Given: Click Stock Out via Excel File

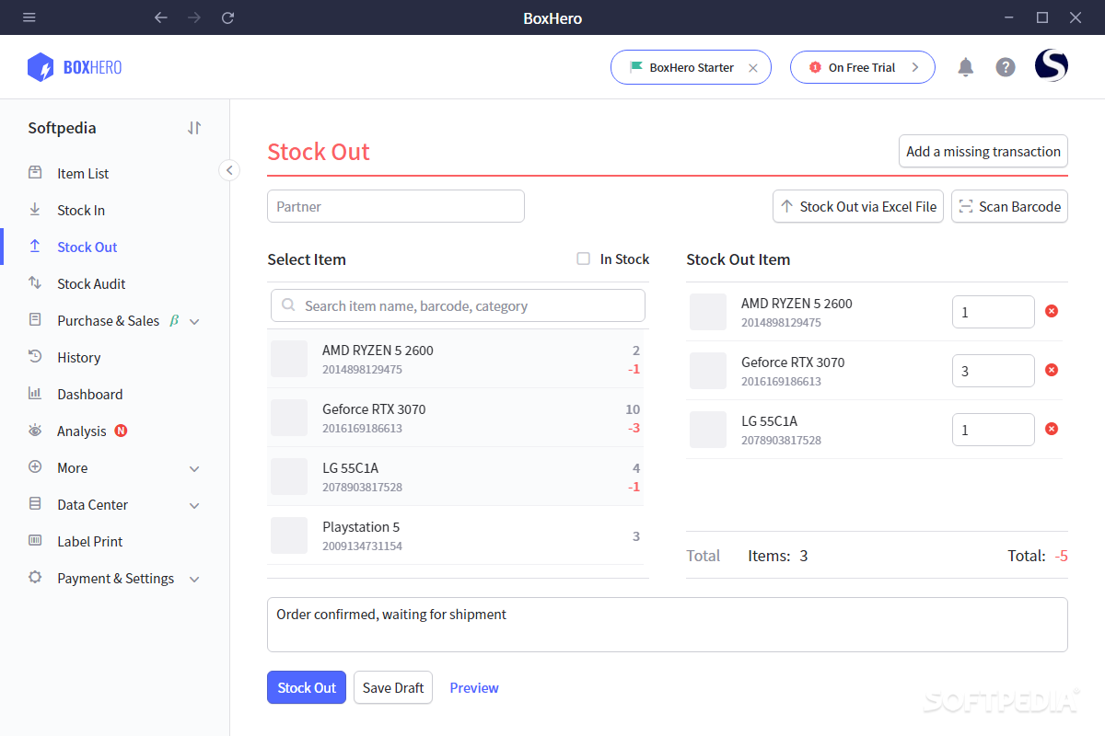Looking at the screenshot, I should click(858, 206).
